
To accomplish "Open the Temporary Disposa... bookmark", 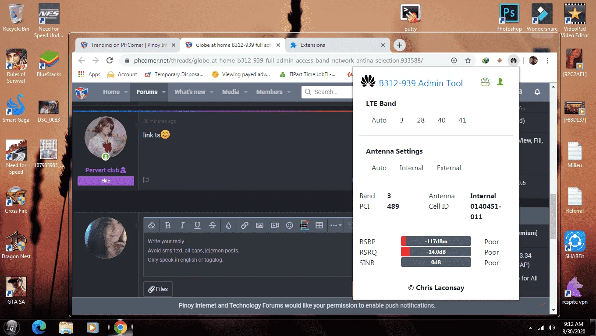I will pyautogui.click(x=174, y=74).
